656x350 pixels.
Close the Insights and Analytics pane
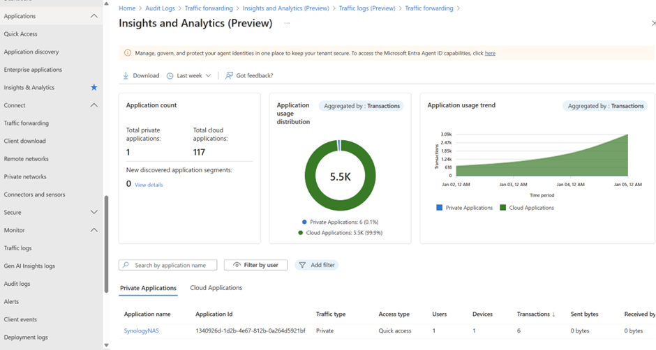pyautogui.click(x=653, y=23)
